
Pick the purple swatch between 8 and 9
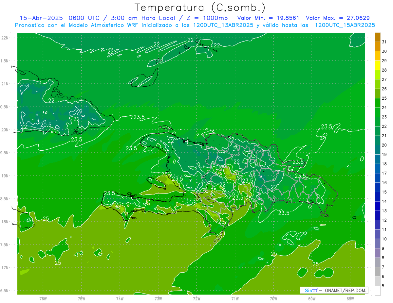[378, 253]
